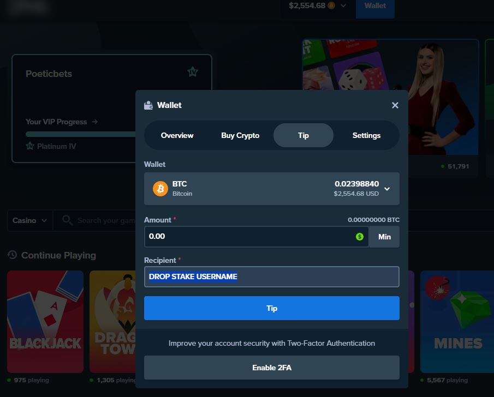Click the star icon on Poeticbets card
This screenshot has height=397, width=494.
coord(193,72)
